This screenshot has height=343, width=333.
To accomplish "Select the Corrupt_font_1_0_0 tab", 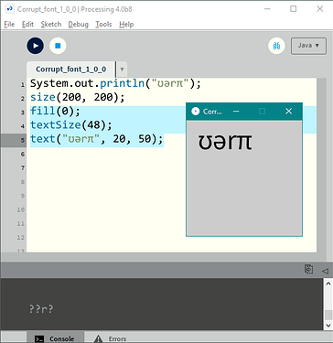I will click(71, 70).
